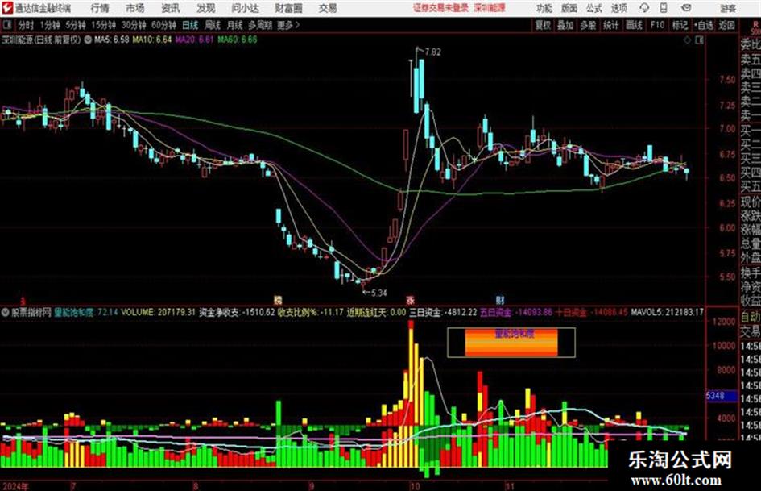761x491 pixels.
Task: Open the 行情 menu
Action: pos(100,8)
